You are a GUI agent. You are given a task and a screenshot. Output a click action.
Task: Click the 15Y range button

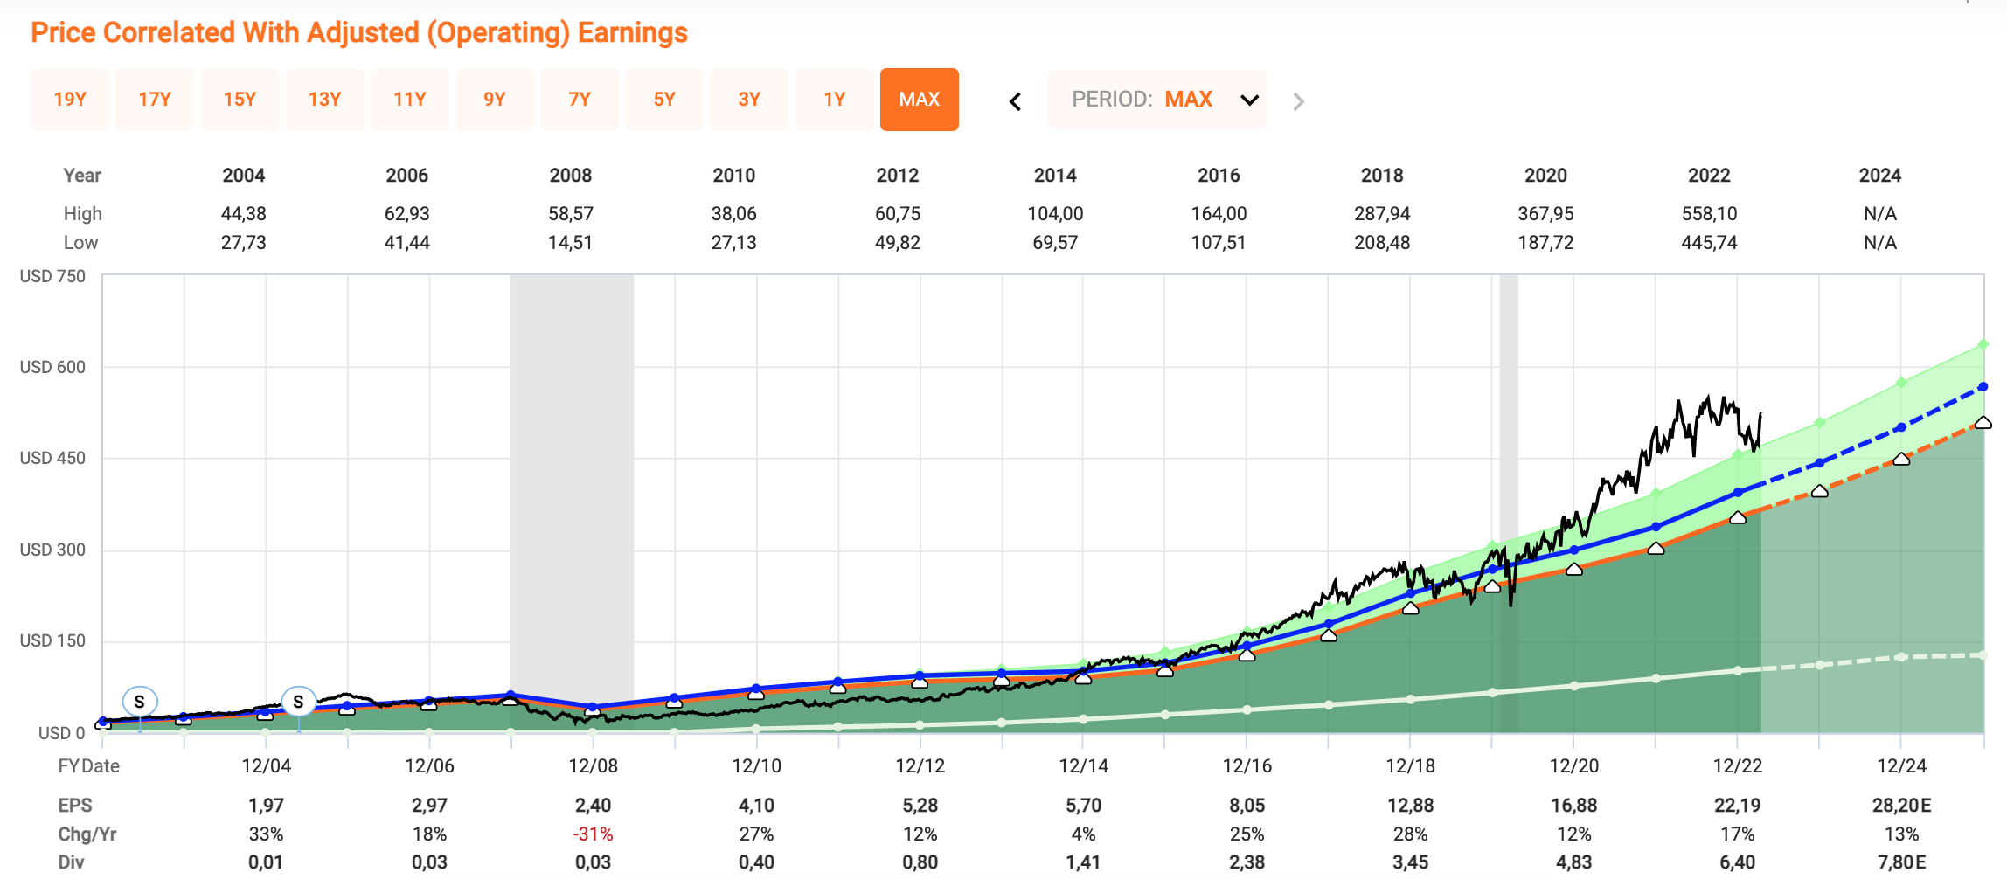click(x=240, y=100)
